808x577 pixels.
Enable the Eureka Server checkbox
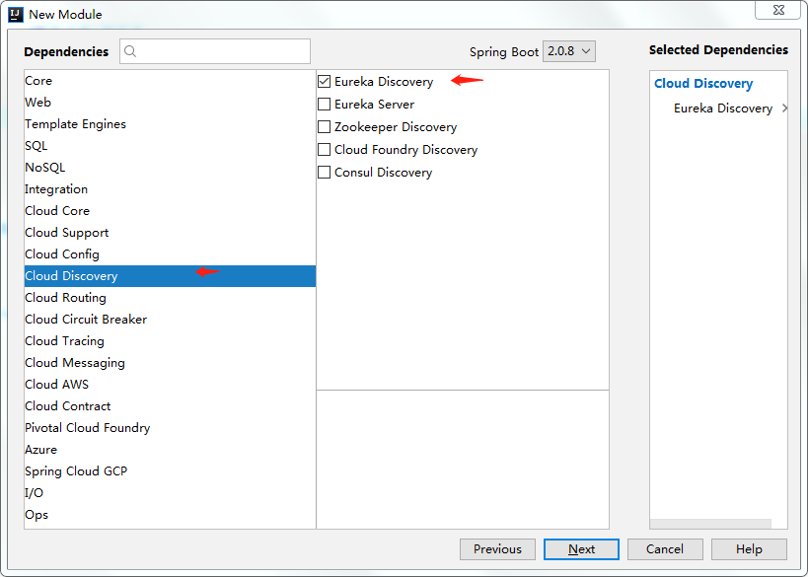tap(325, 105)
